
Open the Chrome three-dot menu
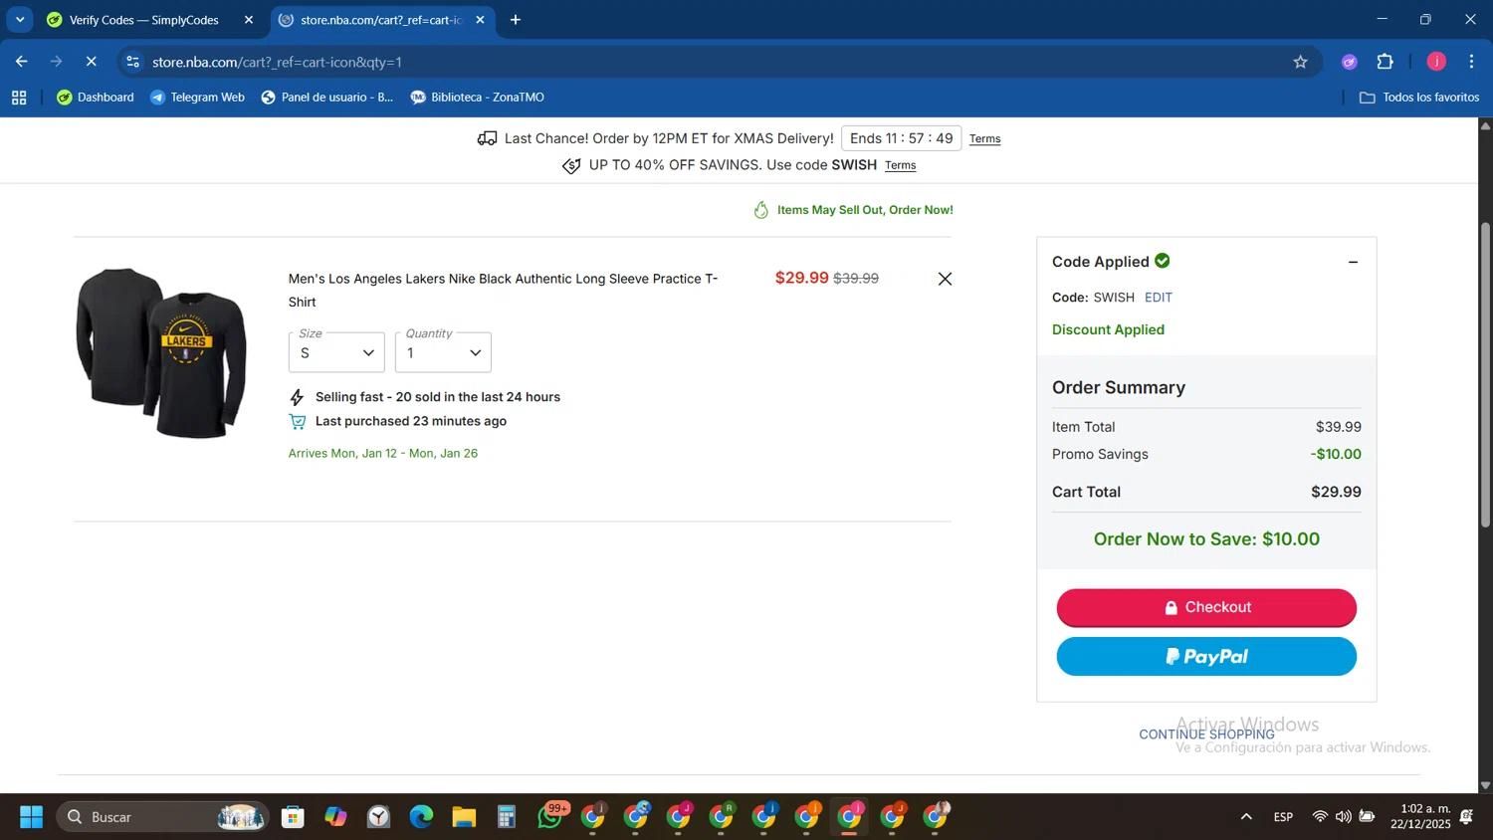point(1471,62)
